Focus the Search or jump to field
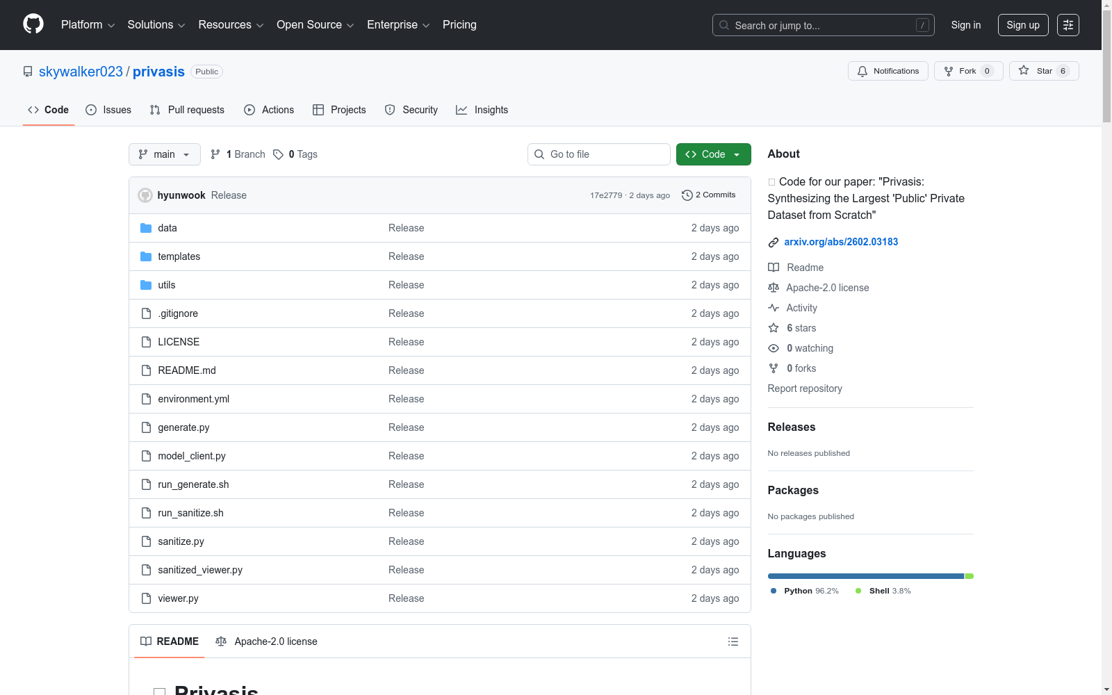 [823, 25]
